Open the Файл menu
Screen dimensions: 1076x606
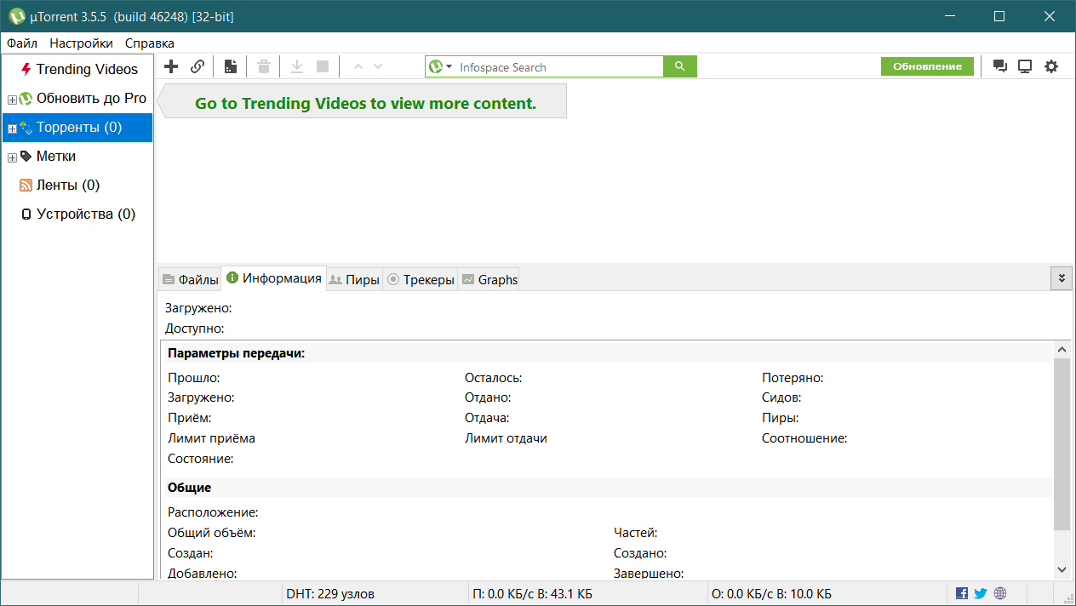point(22,43)
